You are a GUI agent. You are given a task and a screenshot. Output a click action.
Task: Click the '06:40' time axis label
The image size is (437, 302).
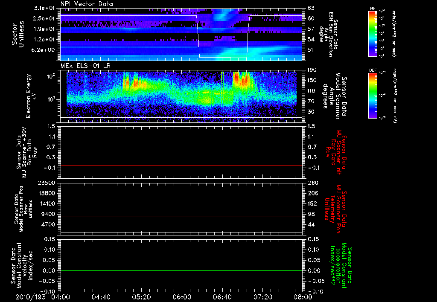[x=222, y=297]
